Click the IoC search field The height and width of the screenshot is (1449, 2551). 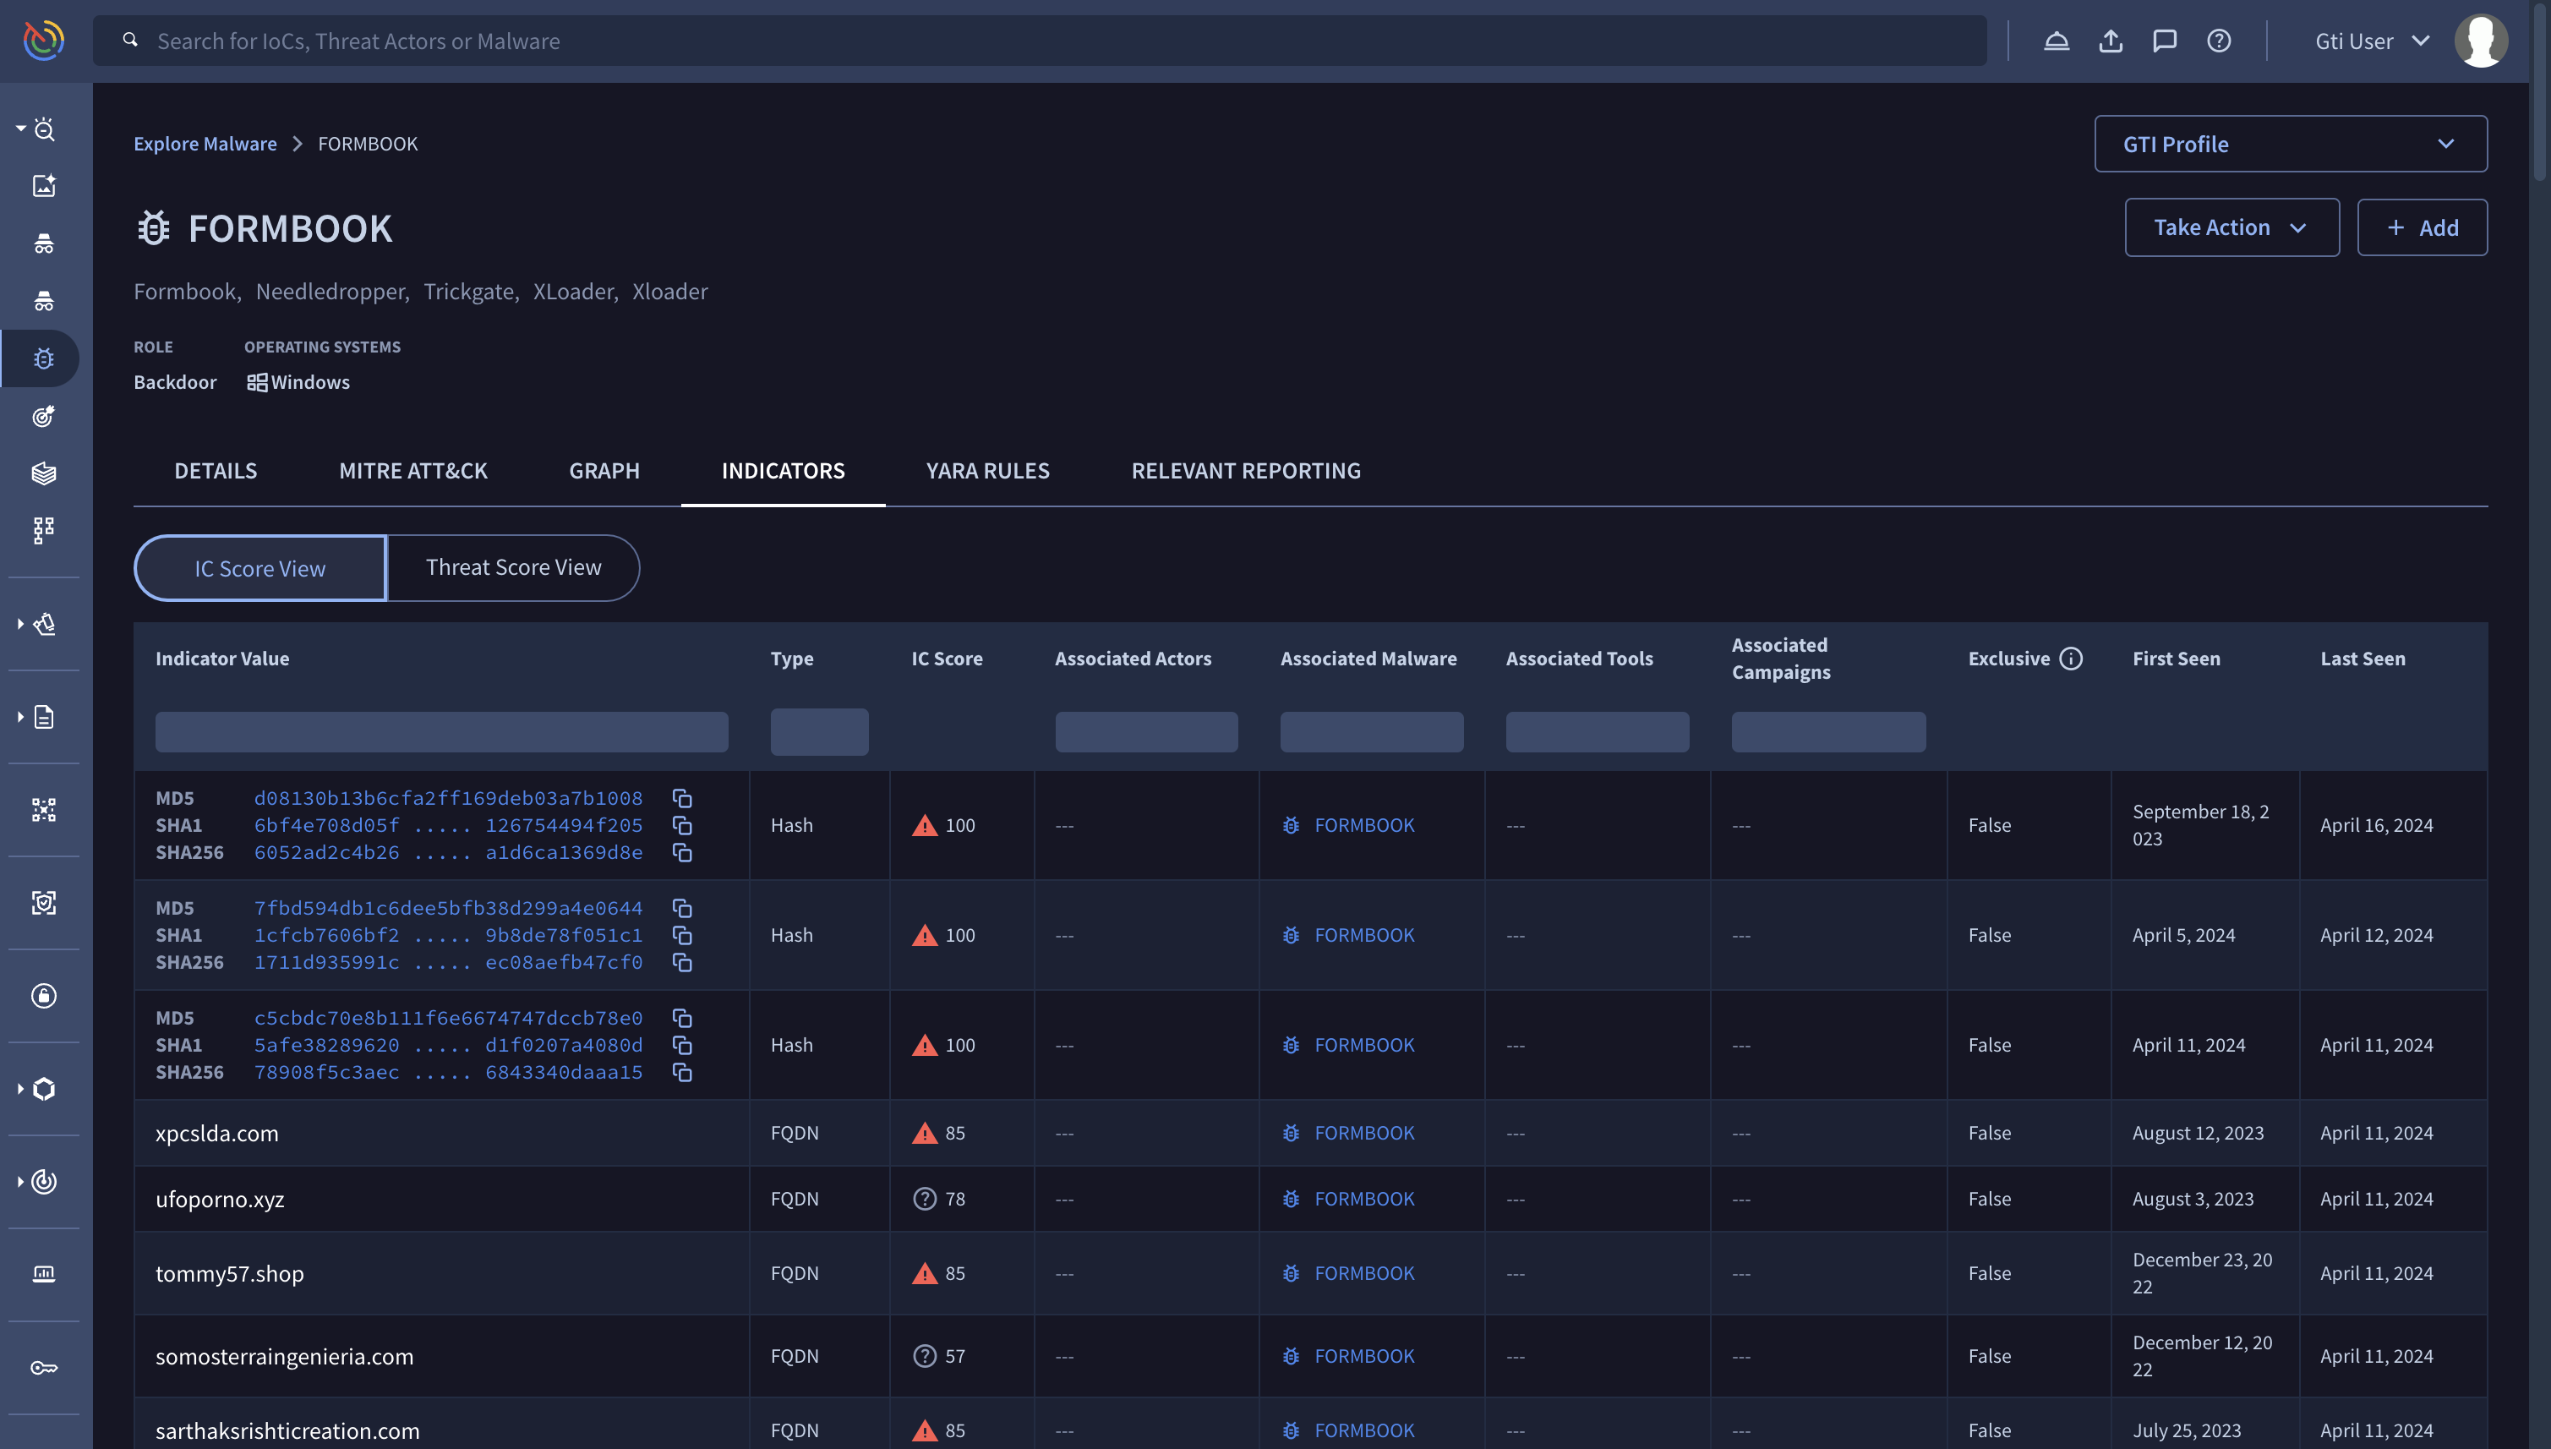click(1040, 41)
